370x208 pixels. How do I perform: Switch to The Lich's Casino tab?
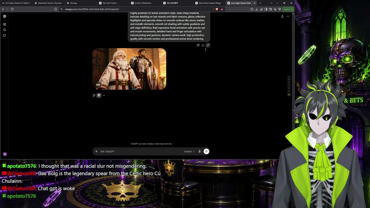pyautogui.click(x=112, y=3)
